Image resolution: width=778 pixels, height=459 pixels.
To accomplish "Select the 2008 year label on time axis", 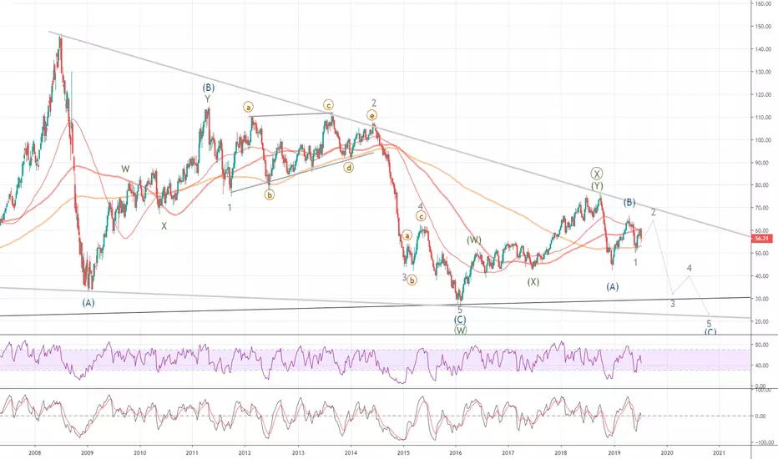I will [35, 452].
